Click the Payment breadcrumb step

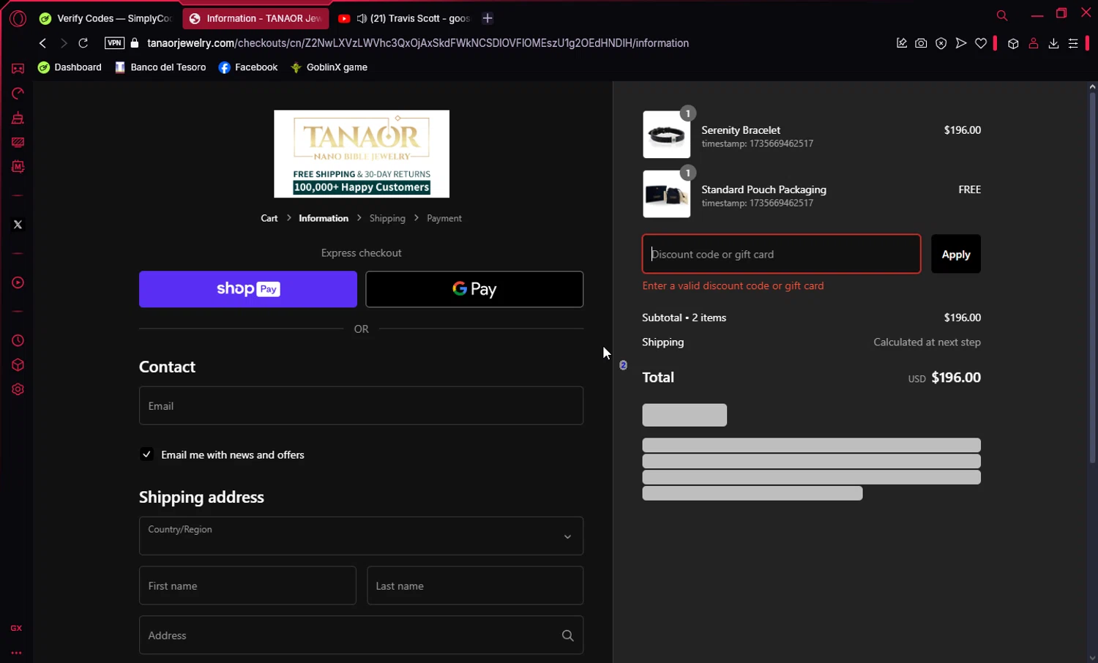click(444, 218)
